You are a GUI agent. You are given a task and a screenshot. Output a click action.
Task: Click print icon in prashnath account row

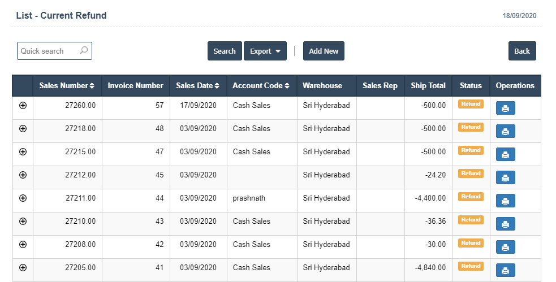tap(505, 201)
